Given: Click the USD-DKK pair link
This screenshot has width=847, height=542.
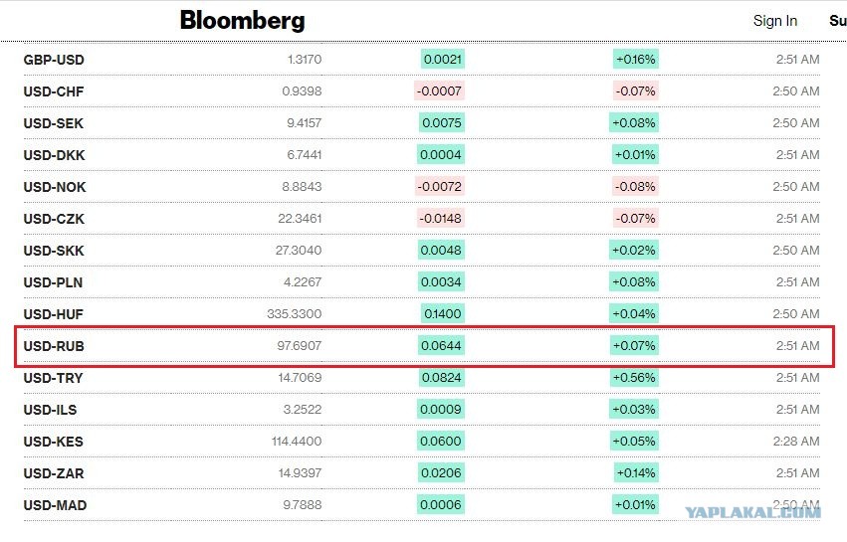Looking at the screenshot, I should point(54,155).
